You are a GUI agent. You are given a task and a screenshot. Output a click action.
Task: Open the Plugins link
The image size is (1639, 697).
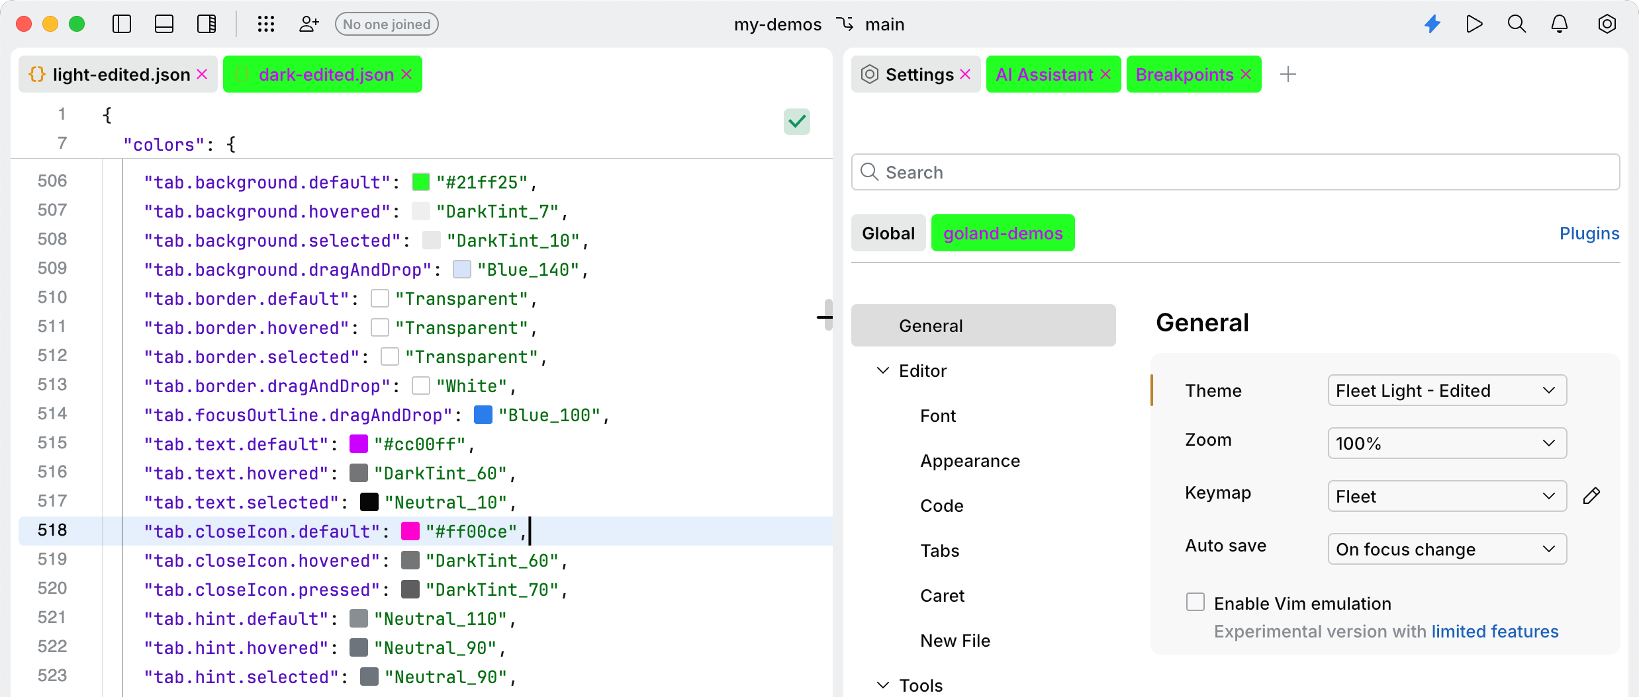tap(1589, 233)
